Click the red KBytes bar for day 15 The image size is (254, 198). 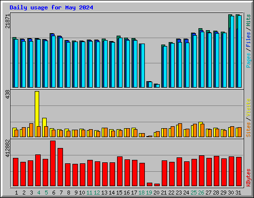(x=120, y=171)
